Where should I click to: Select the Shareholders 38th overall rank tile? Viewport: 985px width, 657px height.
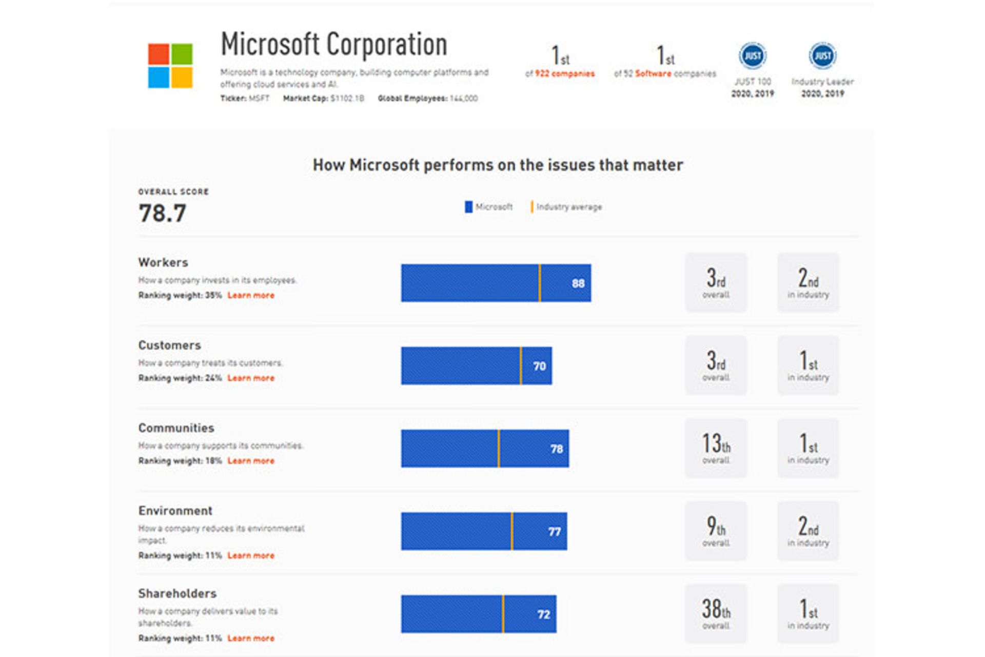coord(716,613)
